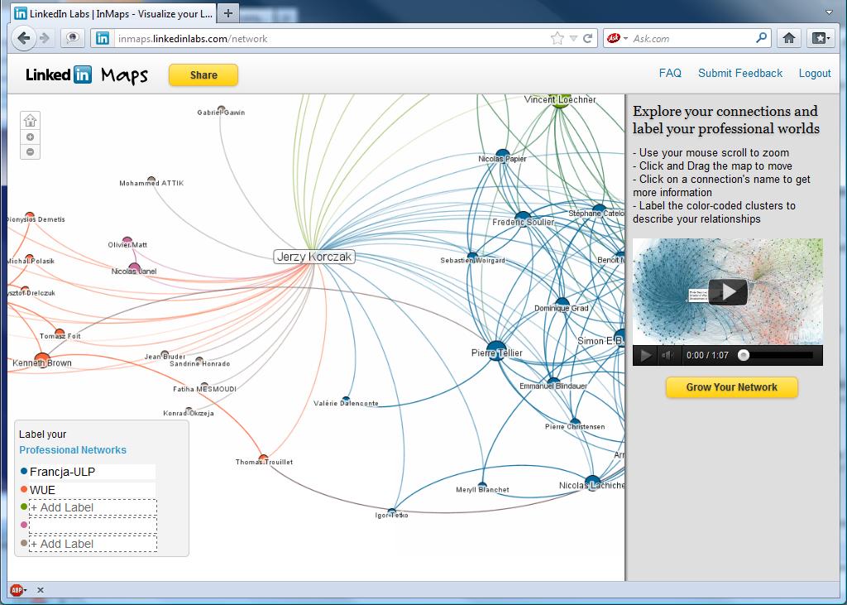Image resolution: width=847 pixels, height=605 pixels.
Task: Click the Pierre Christensen name label
Action: click(575, 426)
